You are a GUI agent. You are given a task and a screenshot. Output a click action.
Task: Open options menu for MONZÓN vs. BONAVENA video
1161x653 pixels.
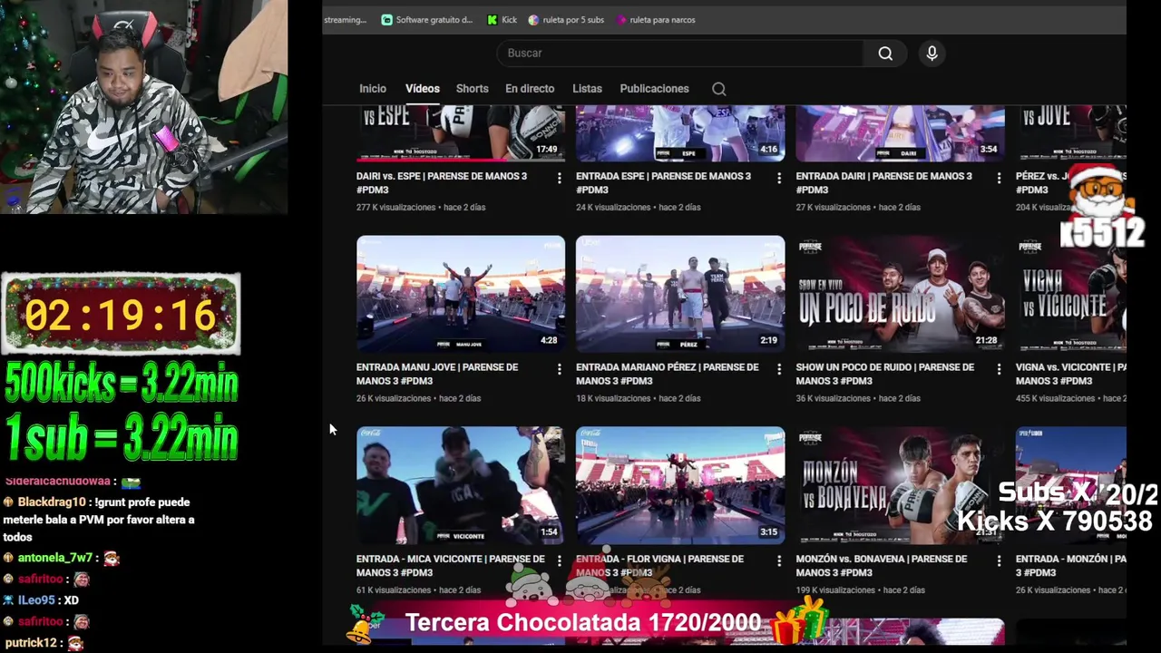pyautogui.click(x=999, y=561)
